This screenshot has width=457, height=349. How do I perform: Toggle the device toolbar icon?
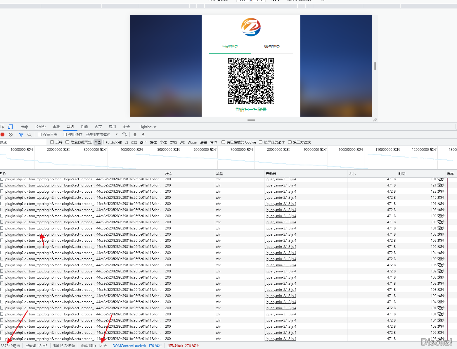click(x=10, y=127)
